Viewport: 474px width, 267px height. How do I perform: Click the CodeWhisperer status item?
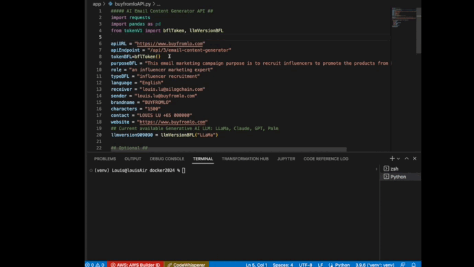(x=186, y=264)
